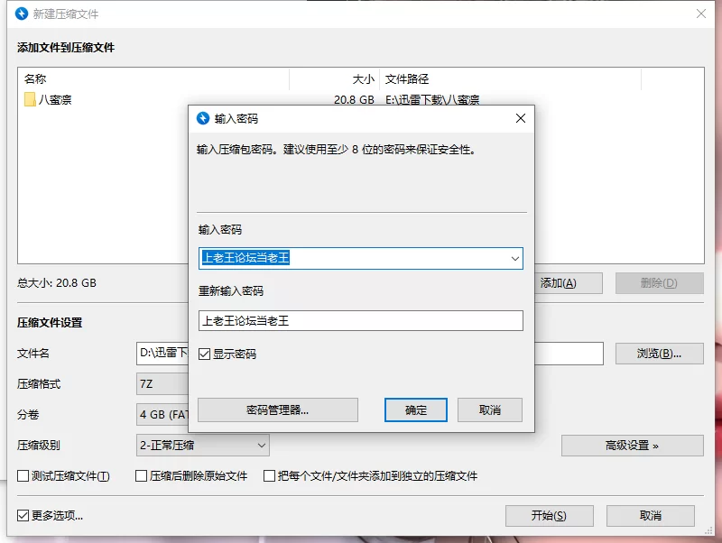Viewport: 722px width, 543px height.
Task: Open 密码管理器...
Action: click(278, 410)
